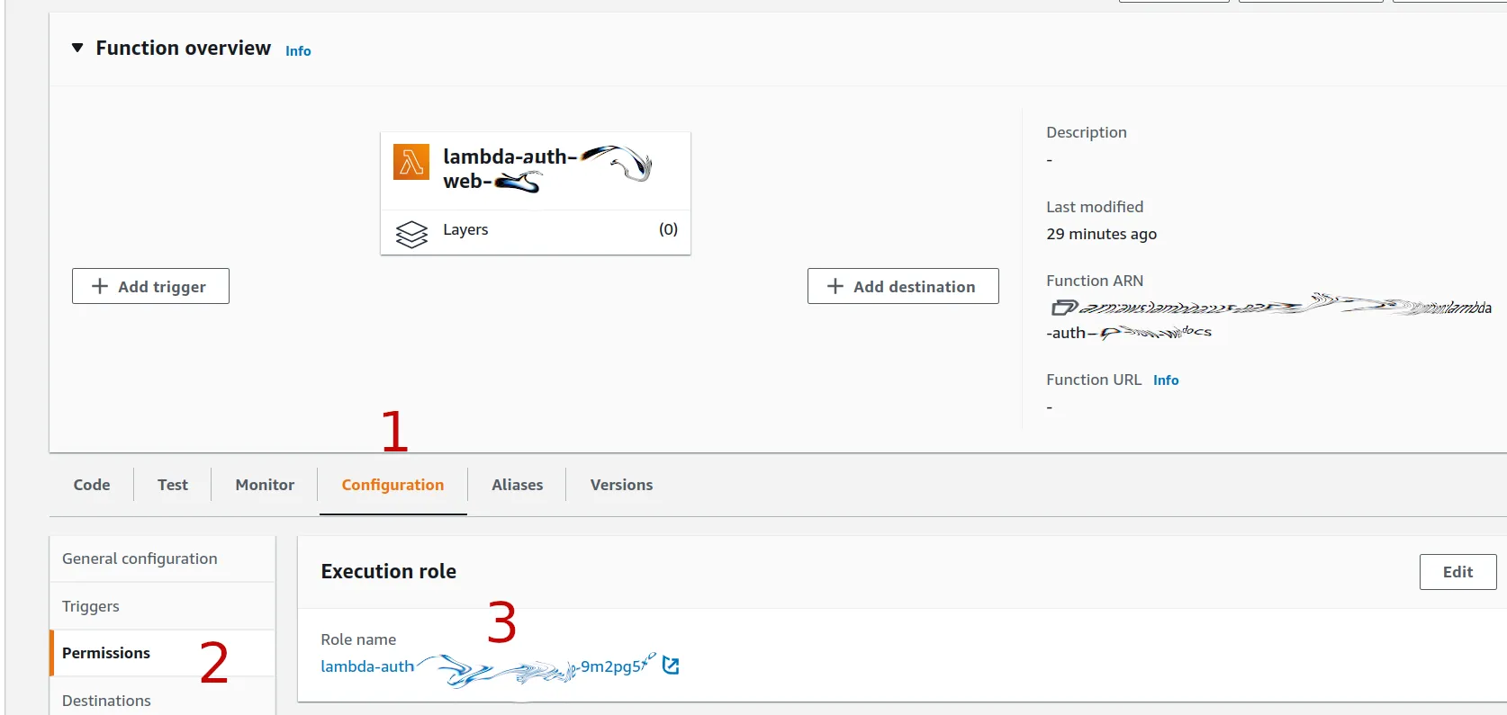Switch to the Test tab
1507x715 pixels.
[173, 485]
